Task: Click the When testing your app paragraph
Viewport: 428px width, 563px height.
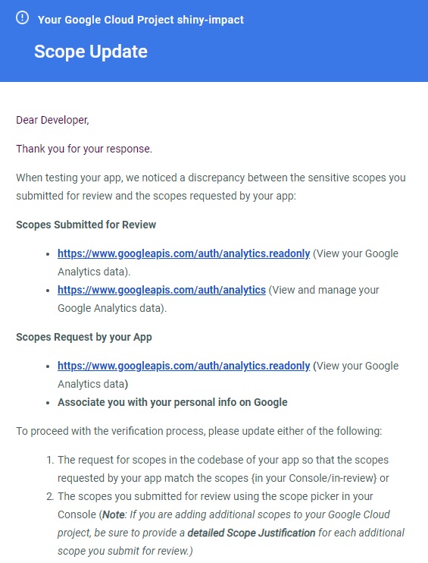Action: 211,187
